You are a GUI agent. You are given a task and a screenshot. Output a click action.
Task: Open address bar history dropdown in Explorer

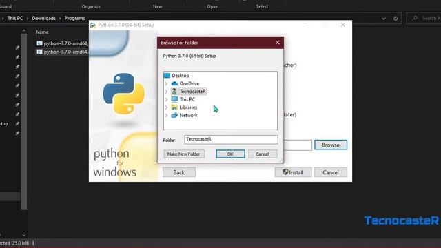(384, 19)
